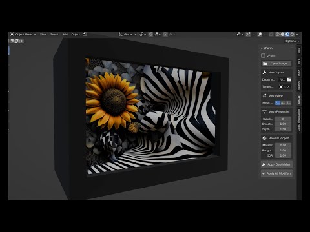The image size is (310, 232).
Task: Click the Material Properties sphere icon
Action: (x=264, y=138)
